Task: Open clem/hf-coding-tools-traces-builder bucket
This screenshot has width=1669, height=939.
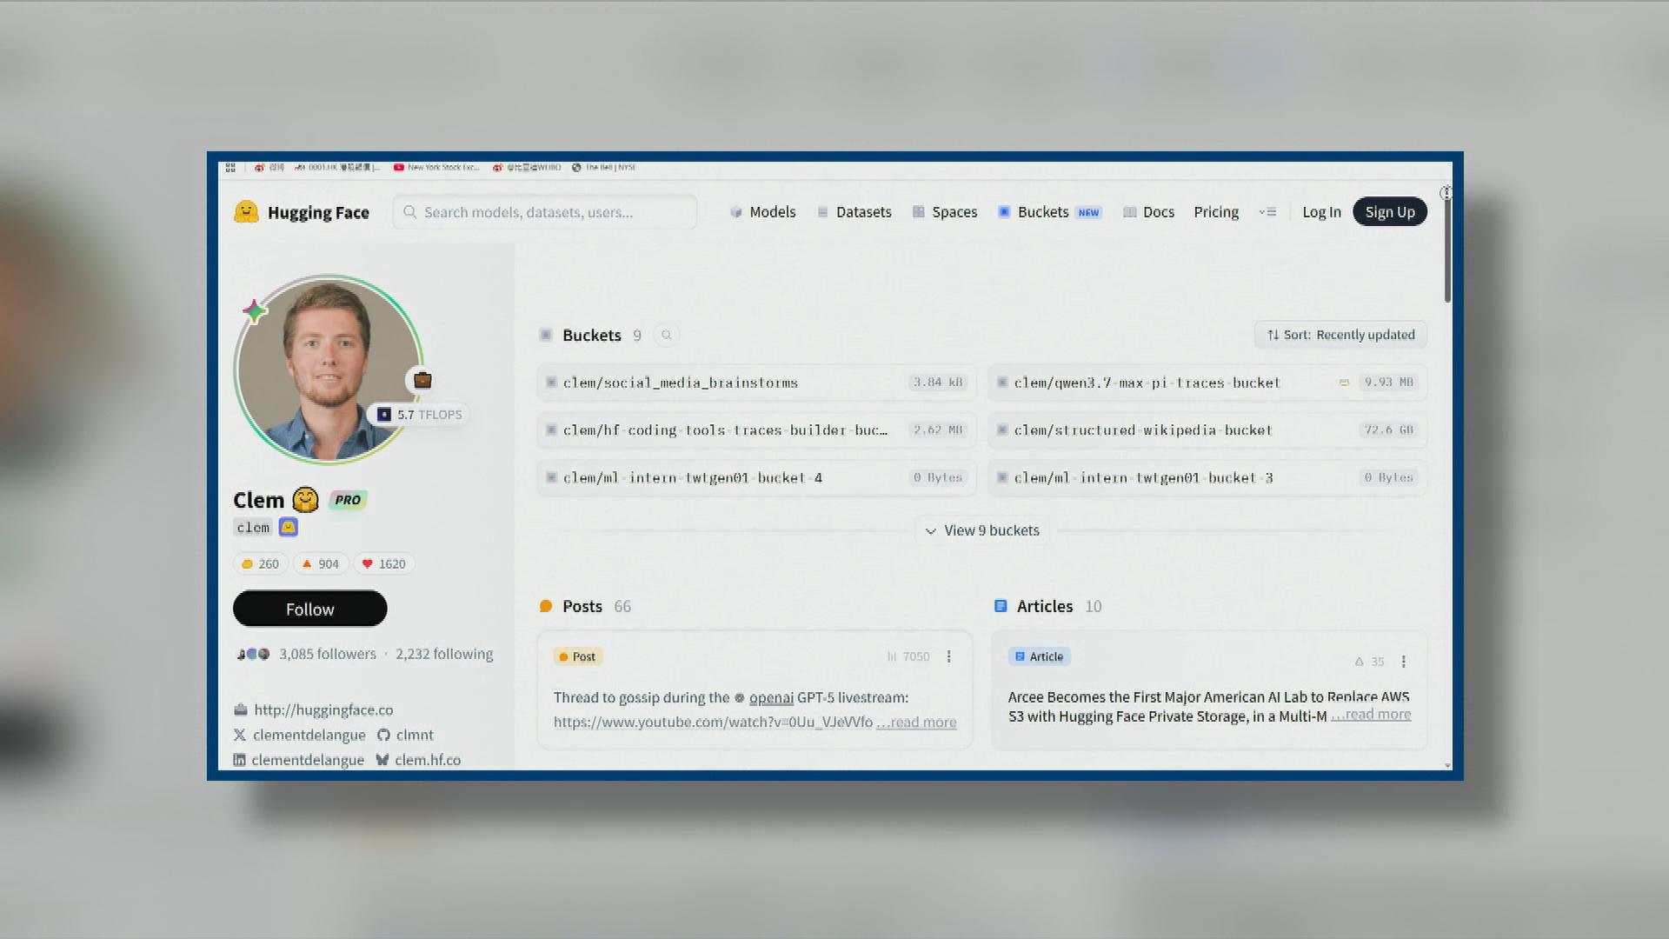Action: click(x=756, y=430)
